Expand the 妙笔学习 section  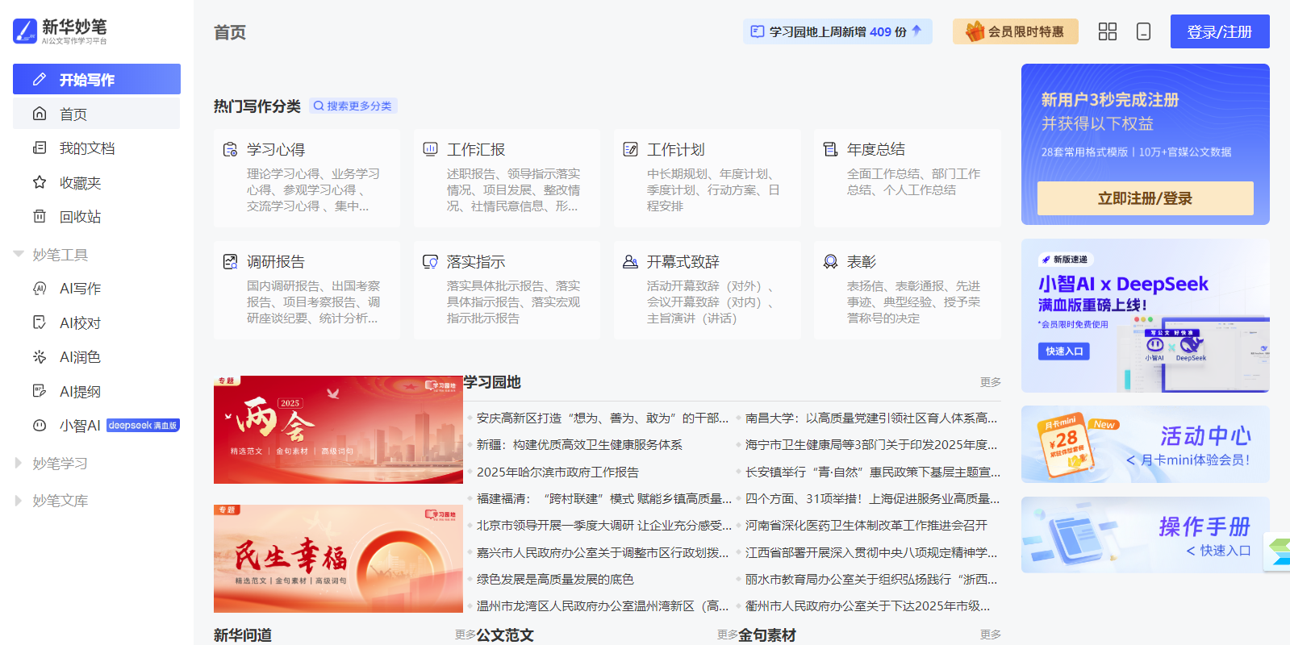point(19,464)
